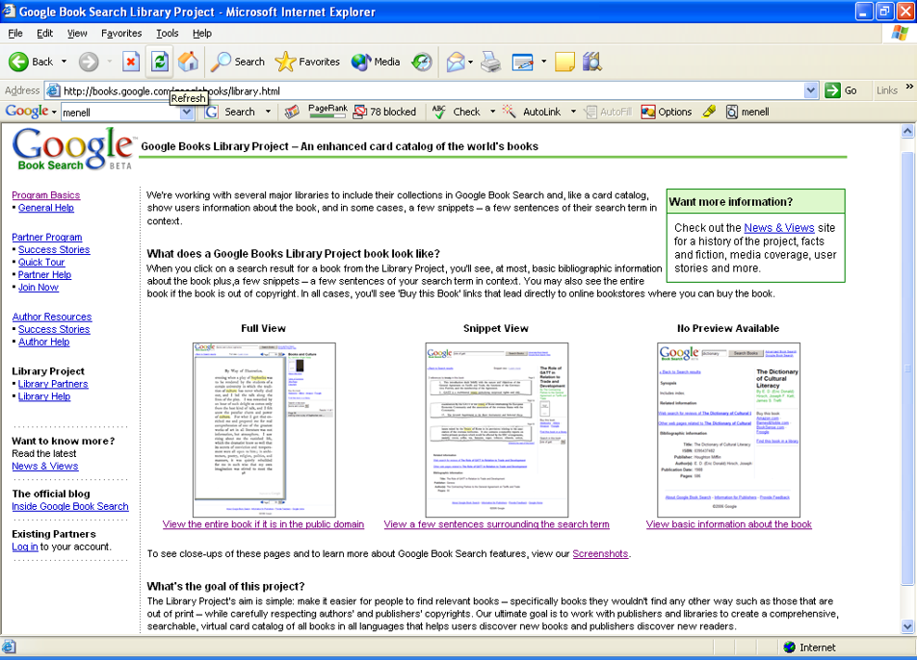The image size is (917, 660).
Task: Open the Google logo dropdown arrow
Action: tap(54, 113)
